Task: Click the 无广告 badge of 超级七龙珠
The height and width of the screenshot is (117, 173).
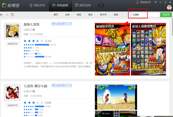Action: [67, 24]
